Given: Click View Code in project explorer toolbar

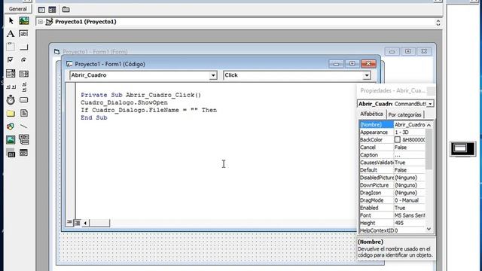Looking at the screenshot, I should [41, 10].
